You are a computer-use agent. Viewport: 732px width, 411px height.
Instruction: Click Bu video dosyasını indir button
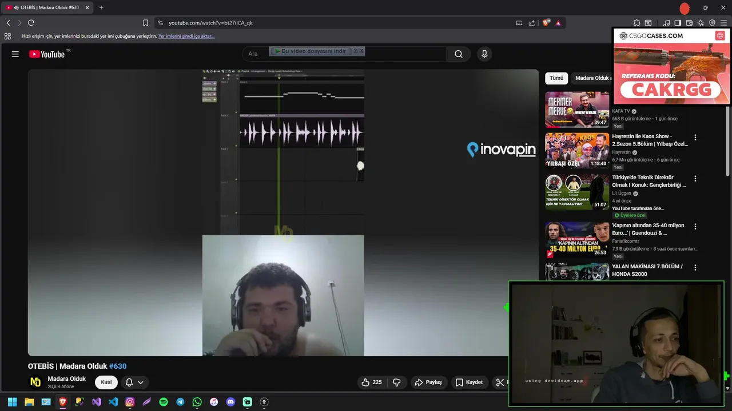[311, 51]
